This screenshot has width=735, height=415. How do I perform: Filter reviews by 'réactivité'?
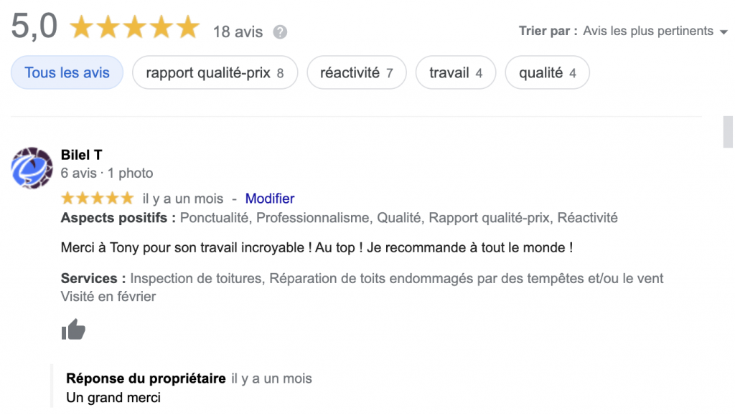click(356, 72)
